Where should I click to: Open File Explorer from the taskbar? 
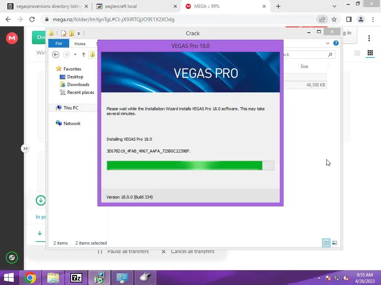pos(53,278)
